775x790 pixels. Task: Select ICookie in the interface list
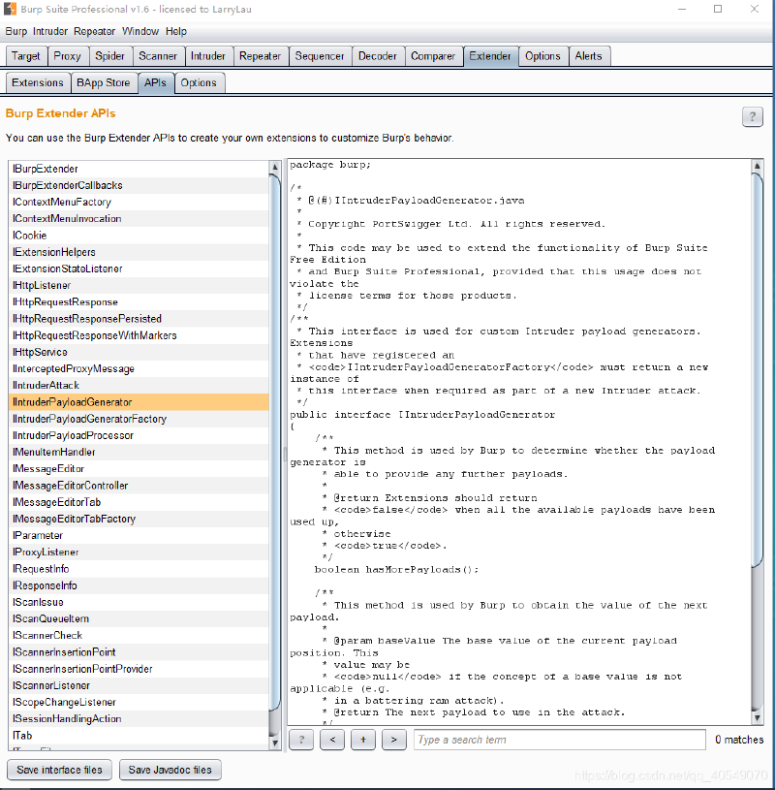(139, 236)
